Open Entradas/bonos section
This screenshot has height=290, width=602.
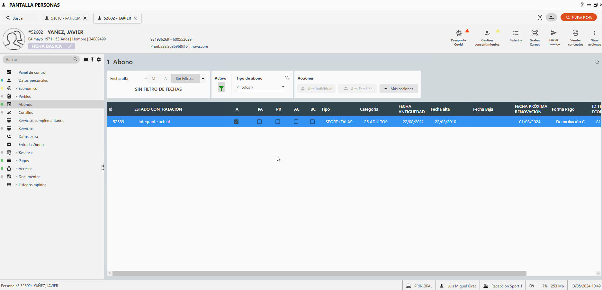(32, 145)
